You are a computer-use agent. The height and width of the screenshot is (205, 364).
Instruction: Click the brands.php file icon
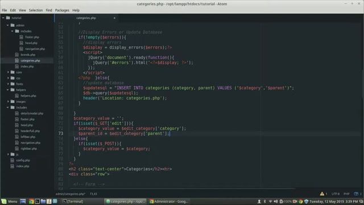pyautogui.click(x=16, y=55)
